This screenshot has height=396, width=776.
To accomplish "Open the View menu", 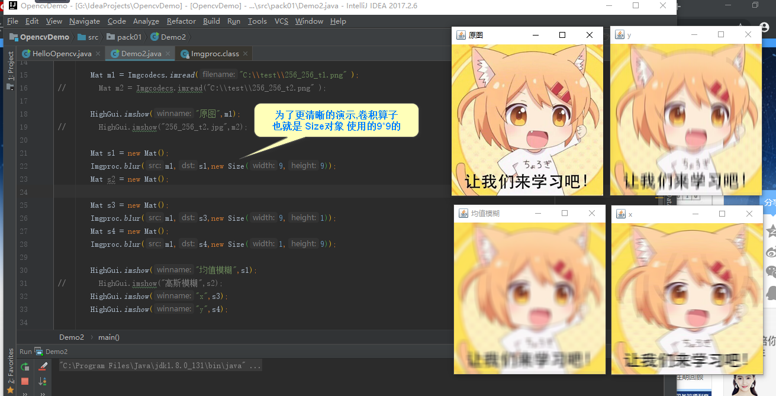I will click(54, 21).
